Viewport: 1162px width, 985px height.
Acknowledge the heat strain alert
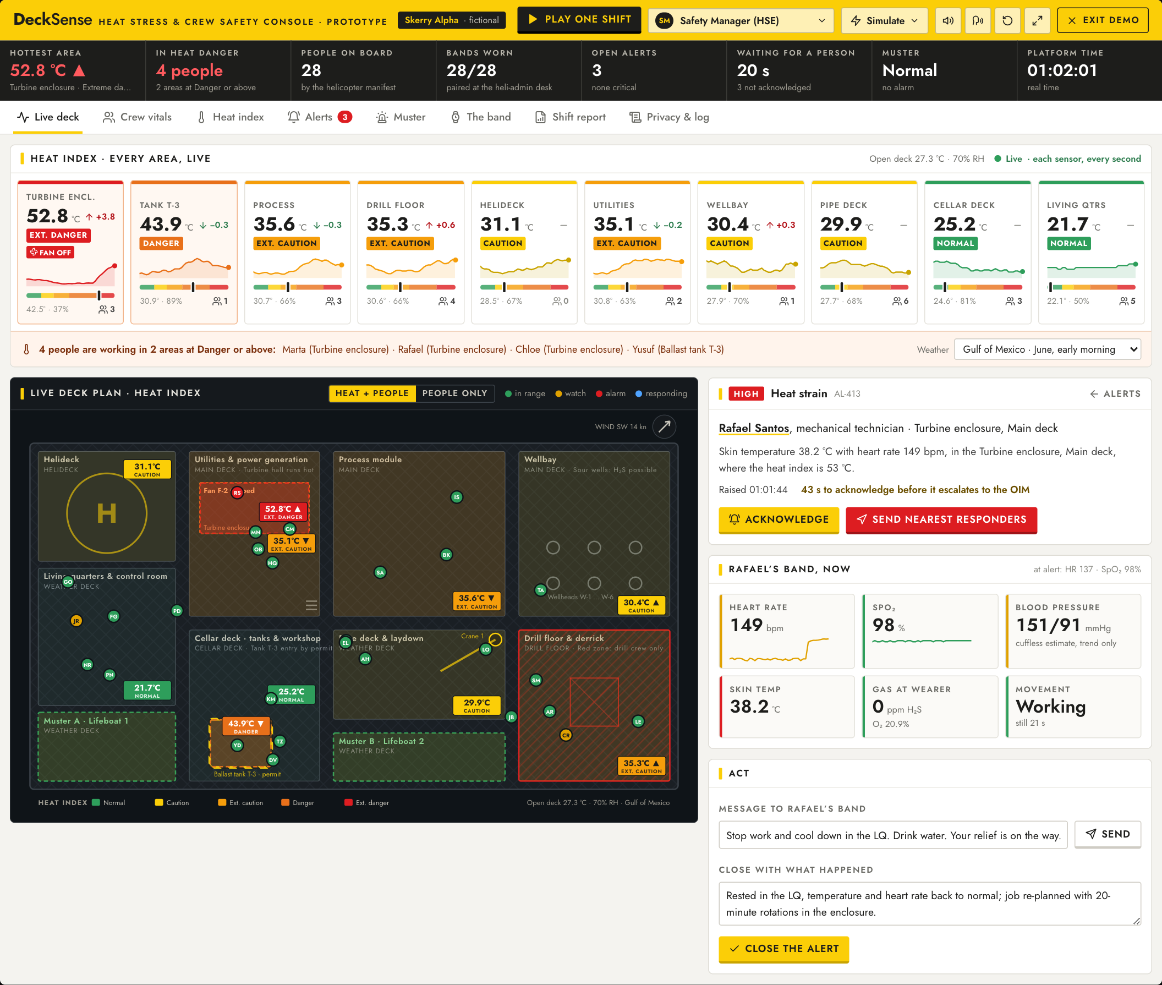coord(779,519)
